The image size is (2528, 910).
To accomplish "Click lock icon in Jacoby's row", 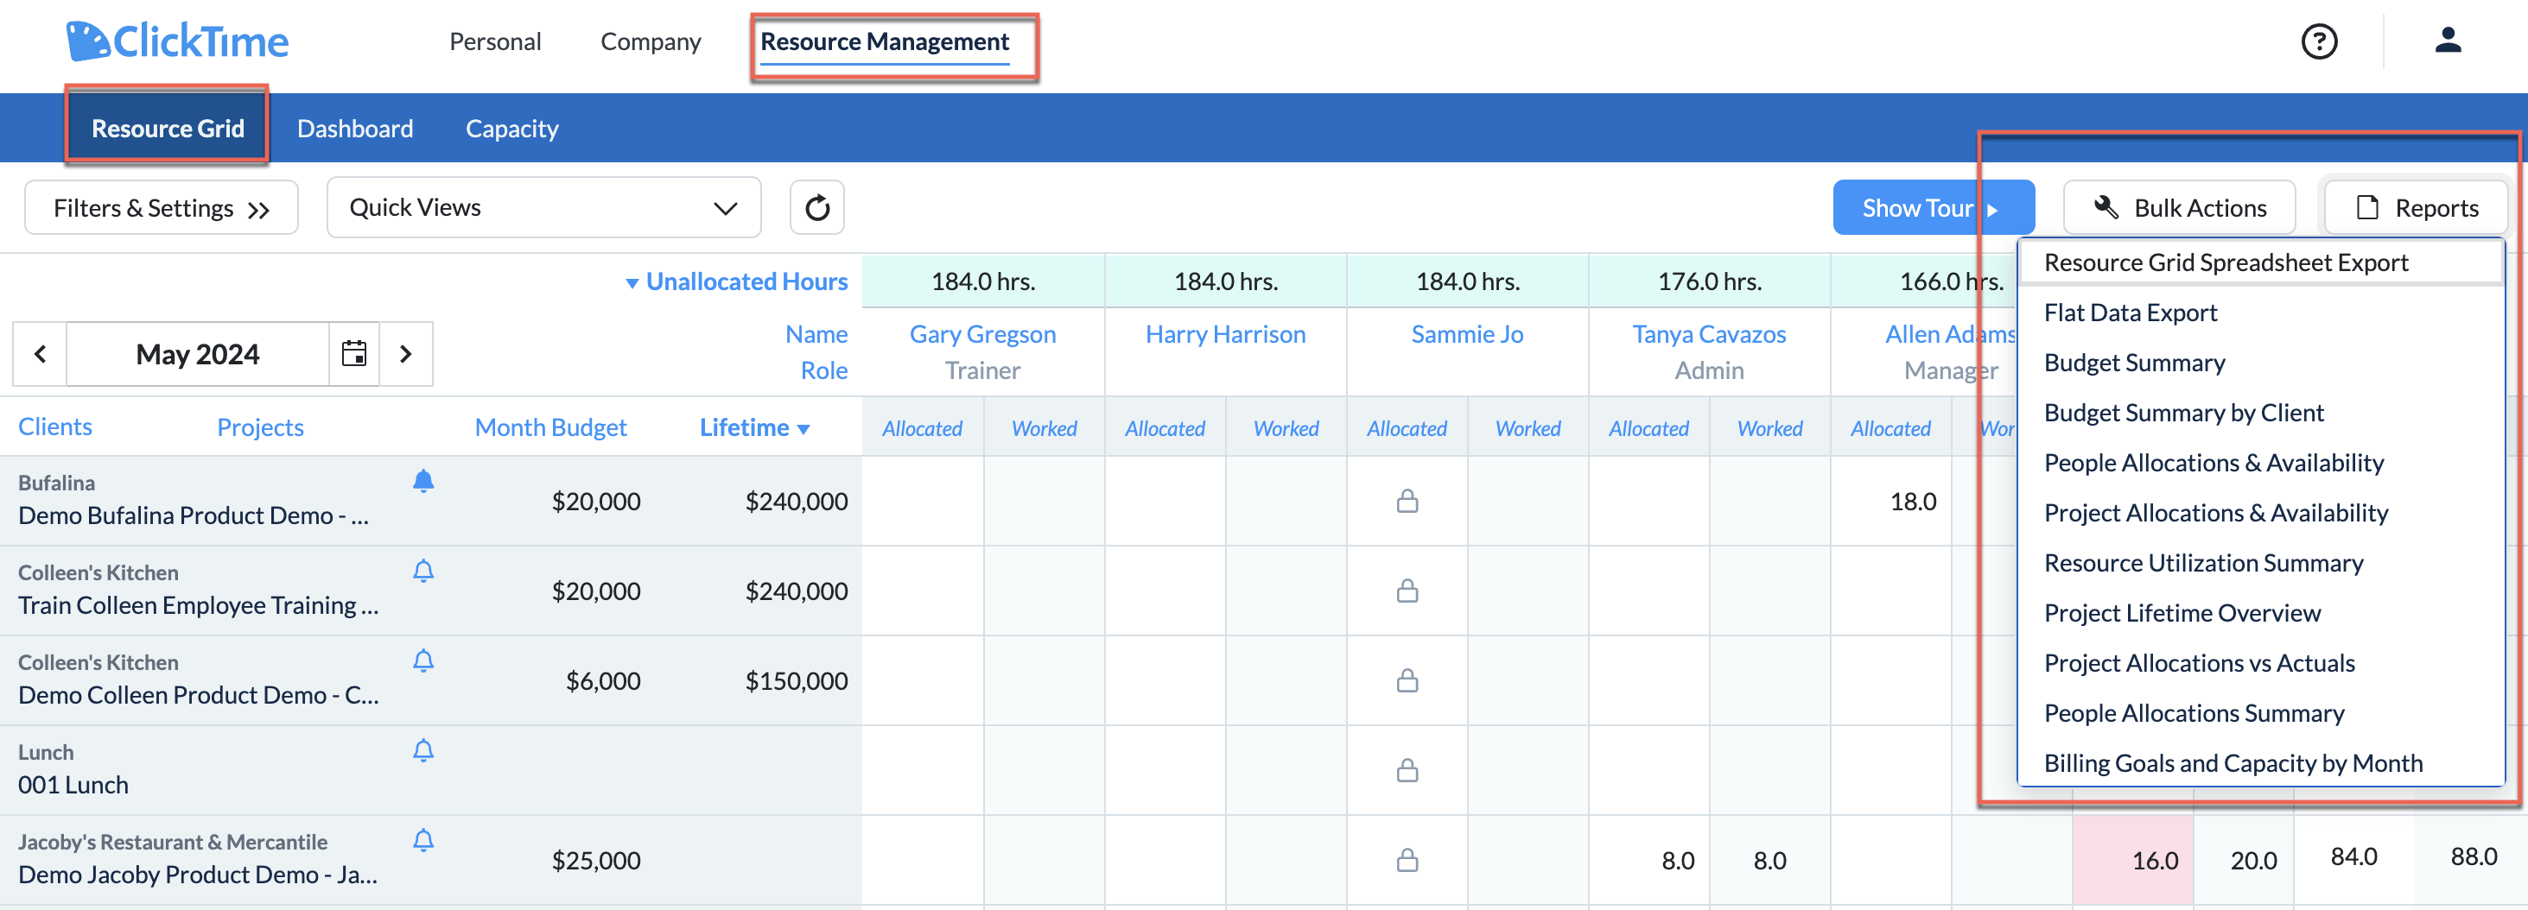I will [1407, 860].
